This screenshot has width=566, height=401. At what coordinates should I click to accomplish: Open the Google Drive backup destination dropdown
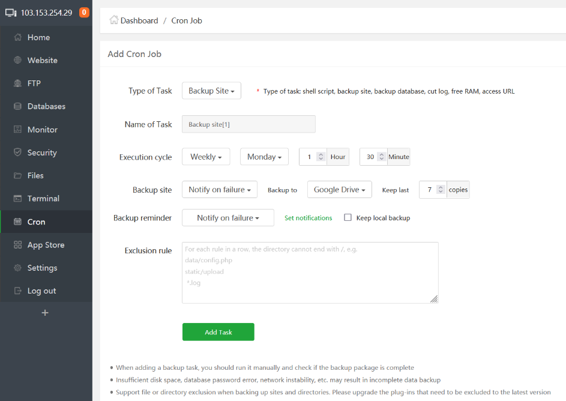point(339,190)
